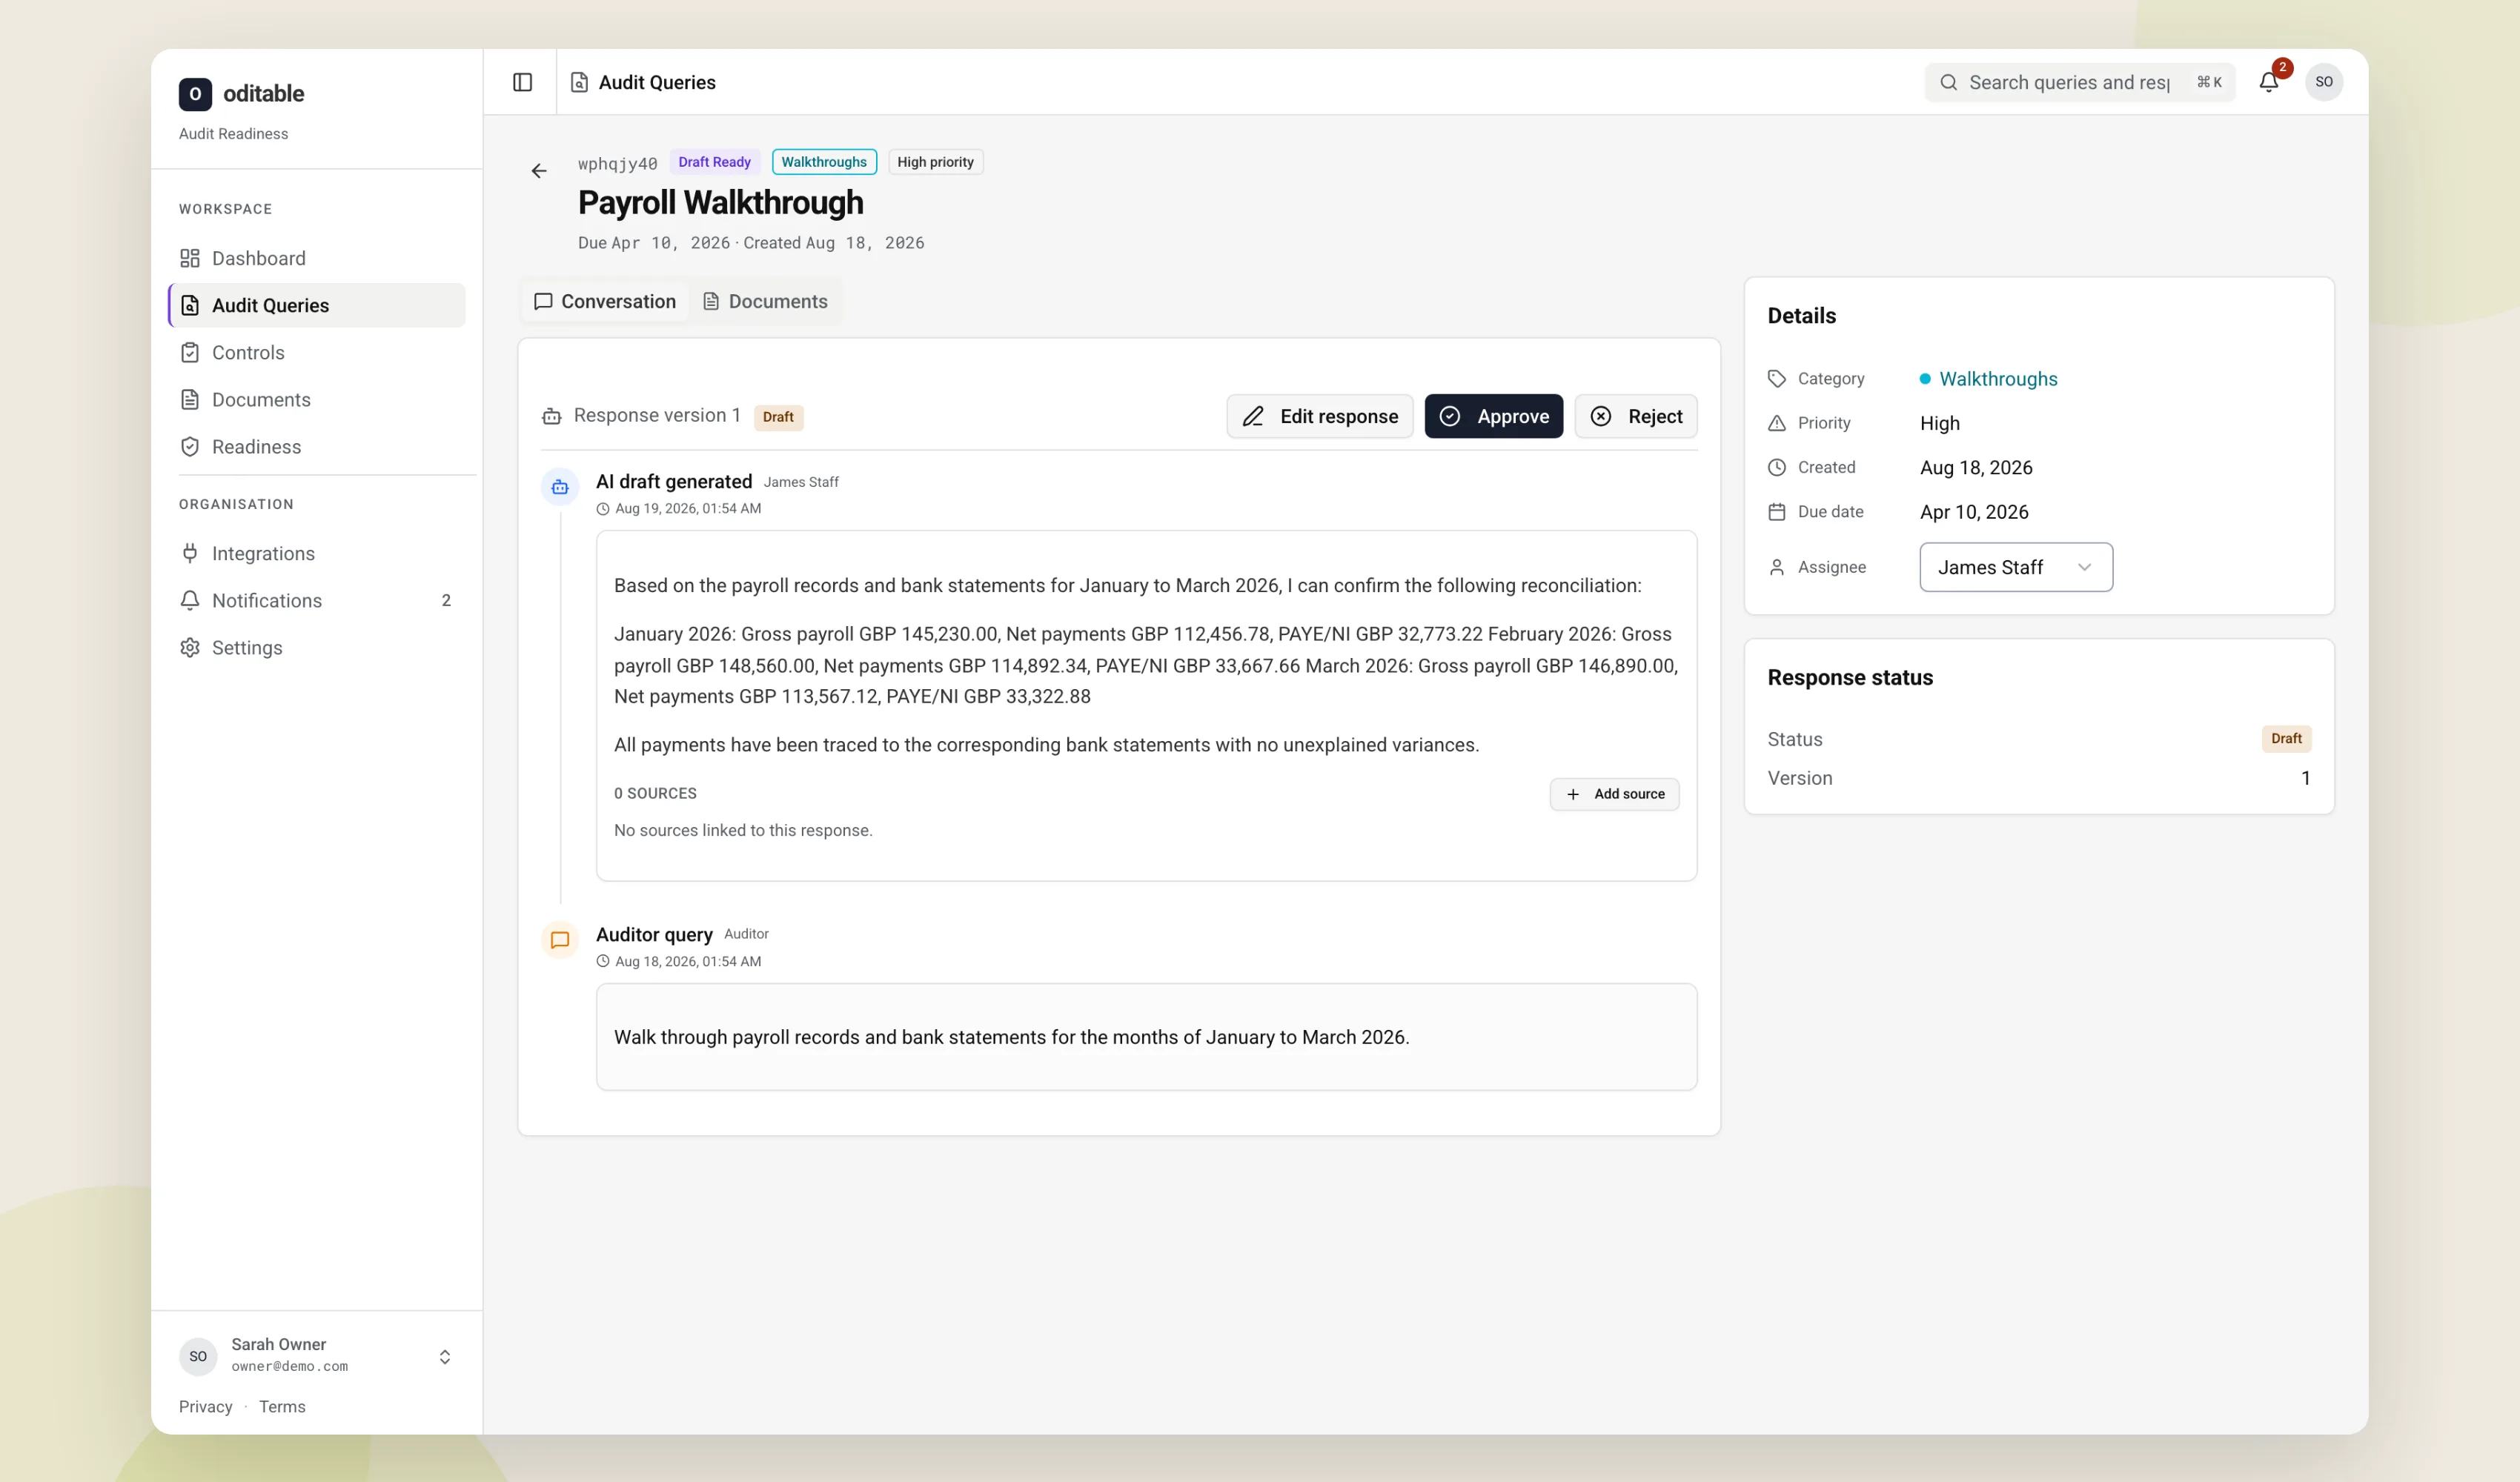The width and height of the screenshot is (2520, 1482).
Task: Click the Priority warning triangle icon
Action: 1776,423
